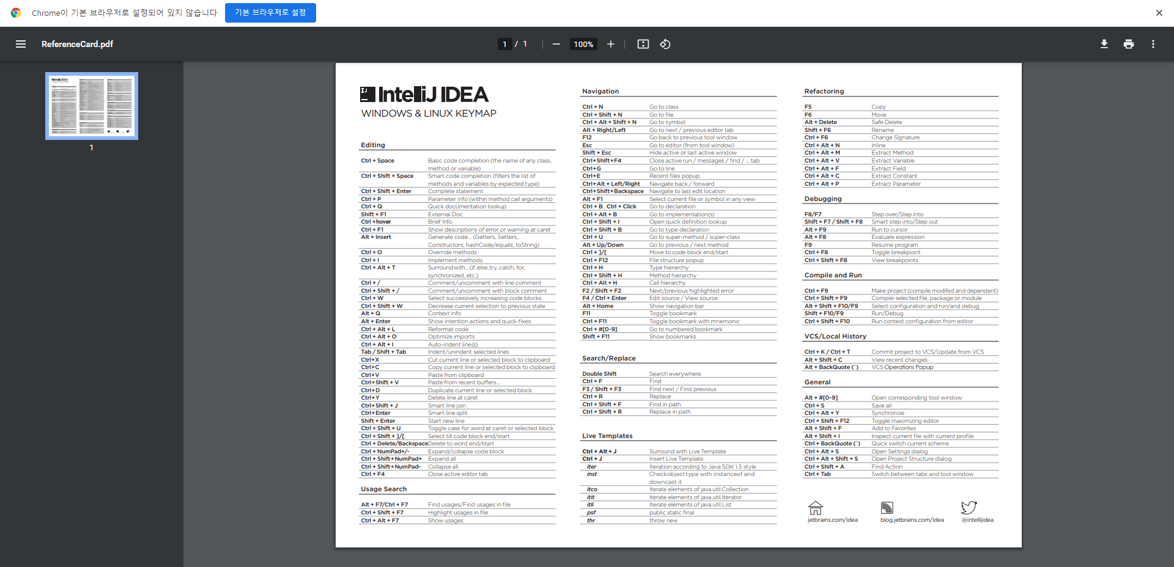Click the General section heading
This screenshot has width=1174, height=567.
(818, 382)
